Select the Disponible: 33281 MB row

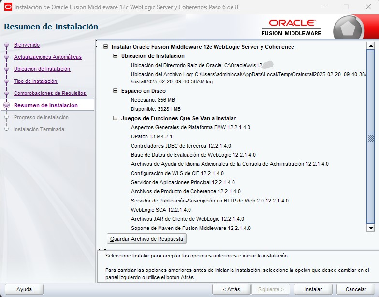pos(156,109)
